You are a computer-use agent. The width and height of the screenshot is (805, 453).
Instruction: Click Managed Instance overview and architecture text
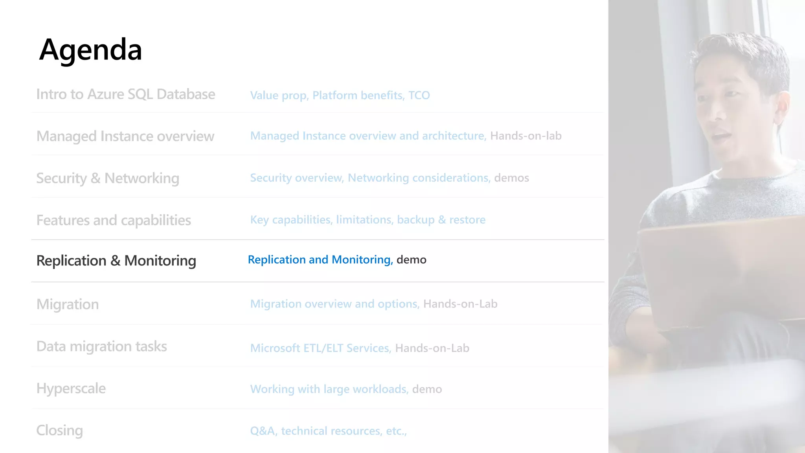click(x=368, y=136)
